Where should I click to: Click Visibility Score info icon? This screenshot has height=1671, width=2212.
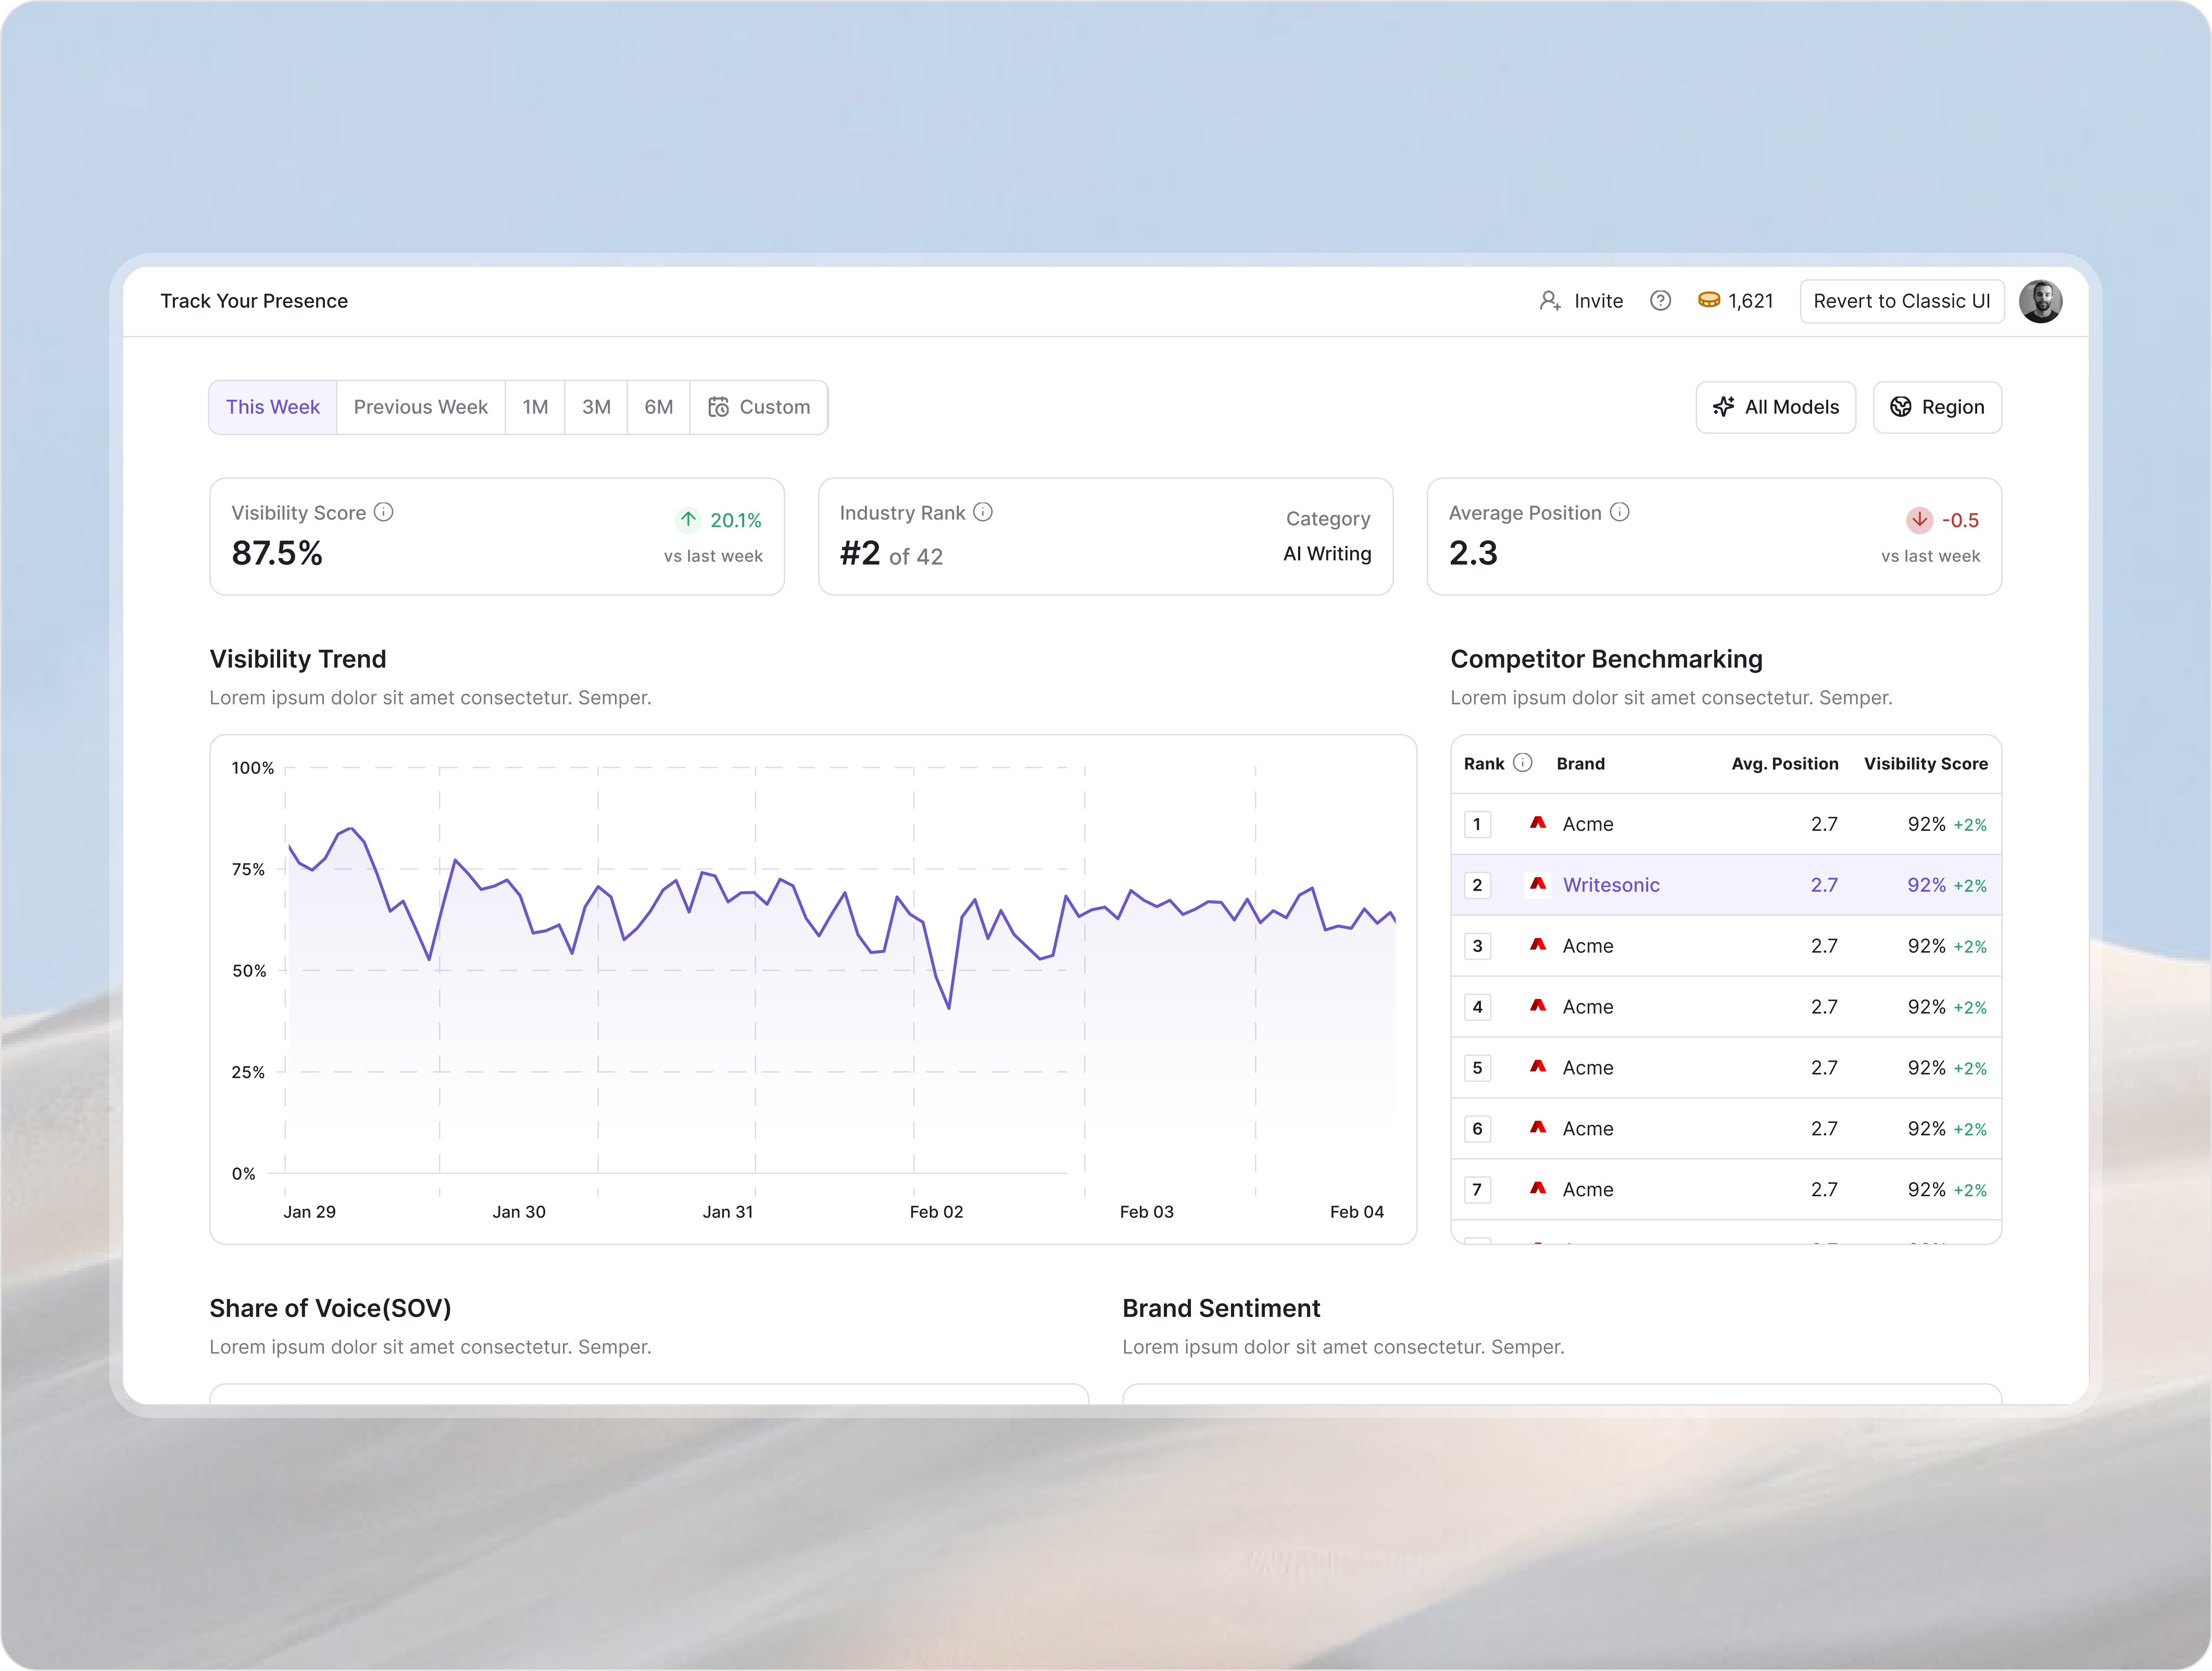pos(384,512)
